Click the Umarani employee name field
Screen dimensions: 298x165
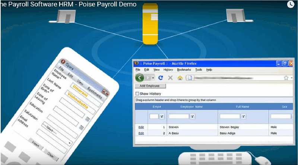coord(86,95)
